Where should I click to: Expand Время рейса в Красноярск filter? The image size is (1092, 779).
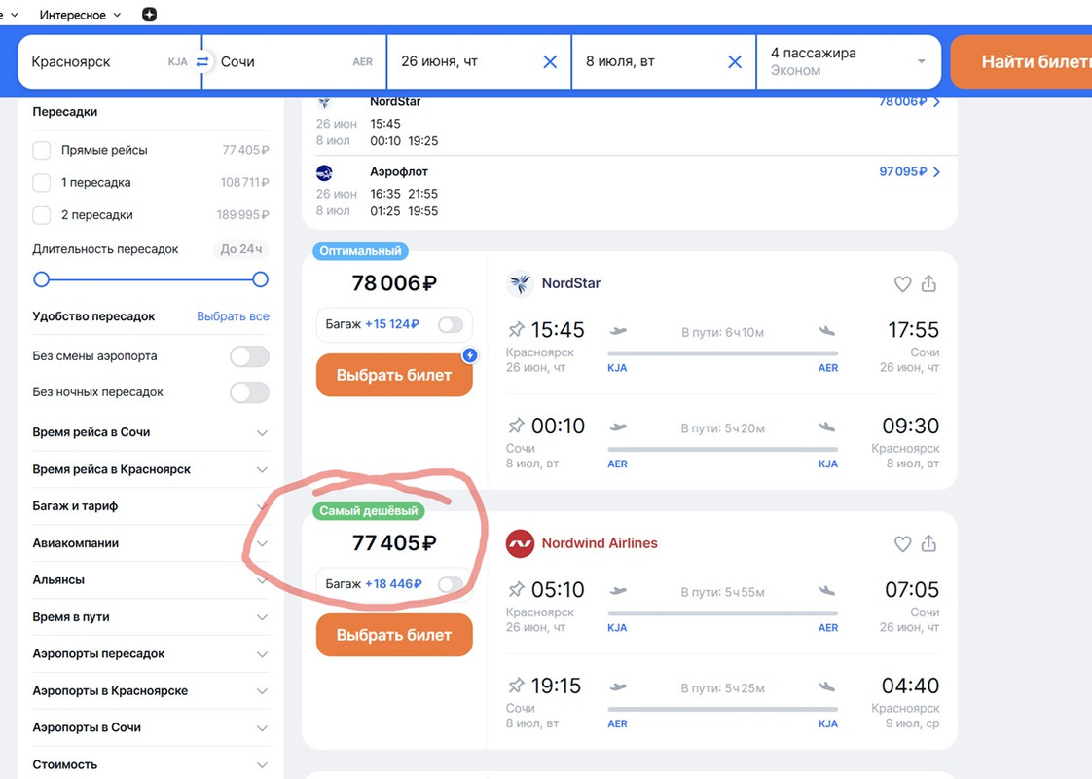click(x=151, y=469)
